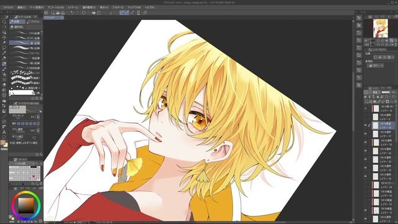
Task: Open the 編集 menu
Action: point(21,7)
